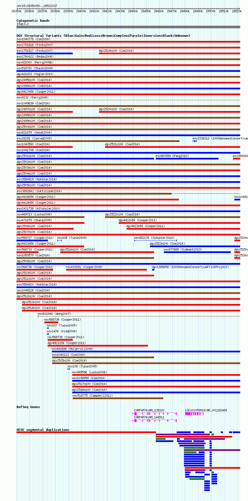Select variant dgv4423n54 (Cooper2011)
Screen dimensions: 248x501
(x=146, y=226)
